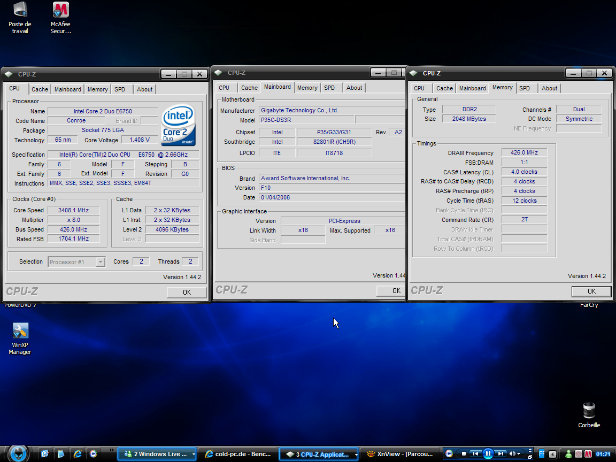
Task: Open McAfee red M tray icon
Action: [x=588, y=454]
